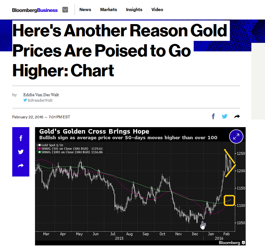Click the Twitter bird beside EdvanderWalt

click(25, 100)
